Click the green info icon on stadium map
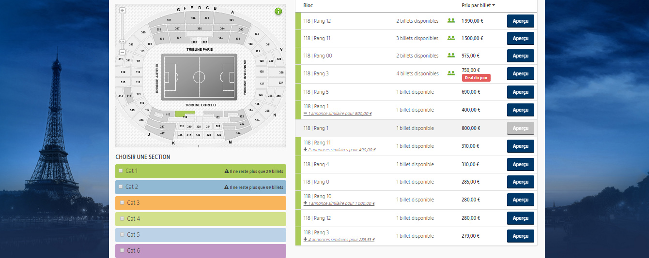The width and height of the screenshot is (649, 258). (x=278, y=11)
